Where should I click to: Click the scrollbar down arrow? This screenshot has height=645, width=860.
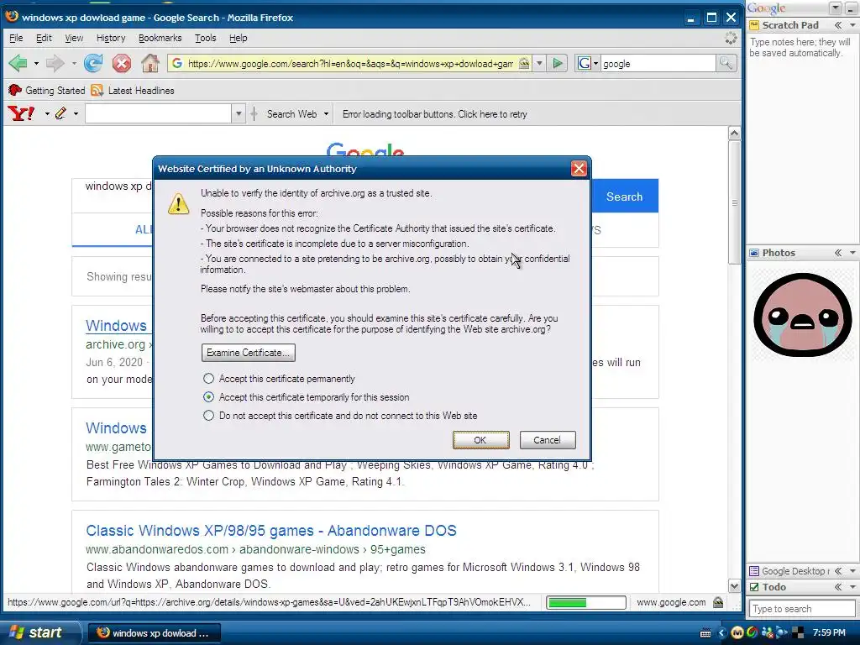coord(734,585)
